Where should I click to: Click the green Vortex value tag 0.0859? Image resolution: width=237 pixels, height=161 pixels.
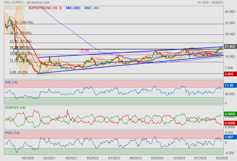click(230, 114)
